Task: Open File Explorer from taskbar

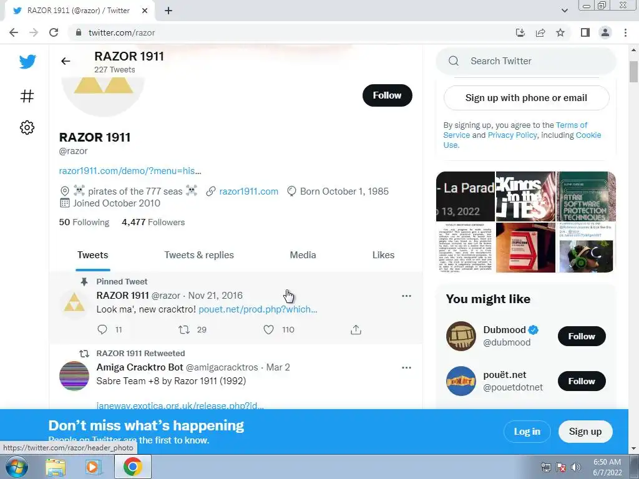Action: pos(56,467)
